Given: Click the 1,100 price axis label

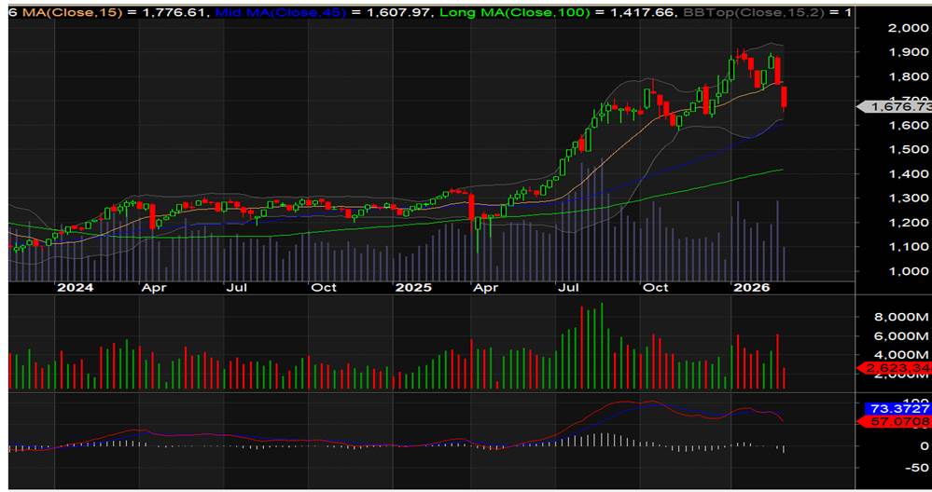Looking at the screenshot, I should pyautogui.click(x=909, y=246).
